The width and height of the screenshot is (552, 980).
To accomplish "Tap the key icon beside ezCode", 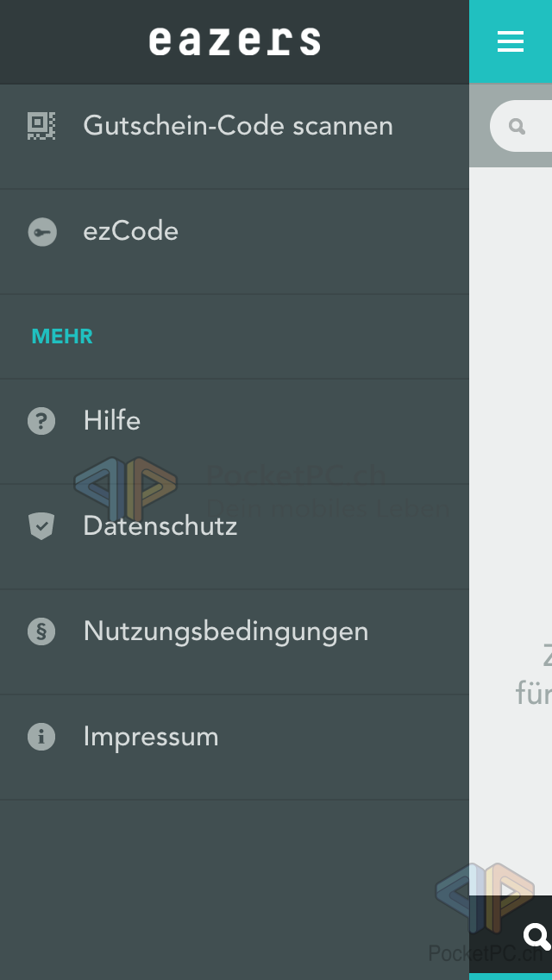I will (41, 232).
